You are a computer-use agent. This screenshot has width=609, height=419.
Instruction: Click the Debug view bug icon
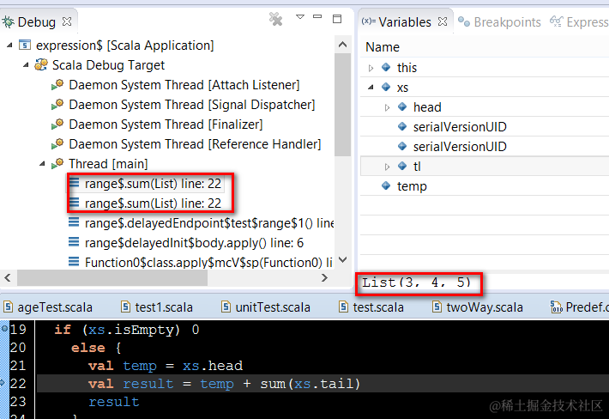pyautogui.click(x=9, y=22)
